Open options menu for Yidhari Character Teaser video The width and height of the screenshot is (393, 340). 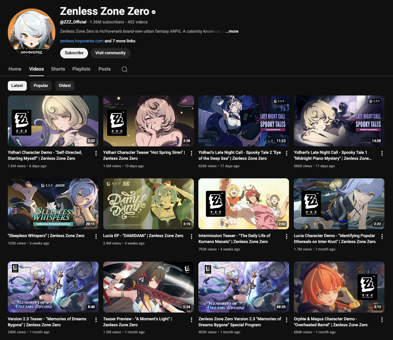tap(192, 153)
